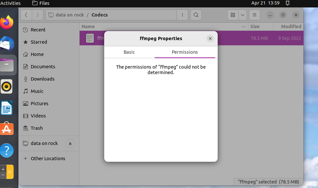The width and height of the screenshot is (318, 188).
Task: Close the ffmpeg Properties dialog
Action: click(210, 39)
